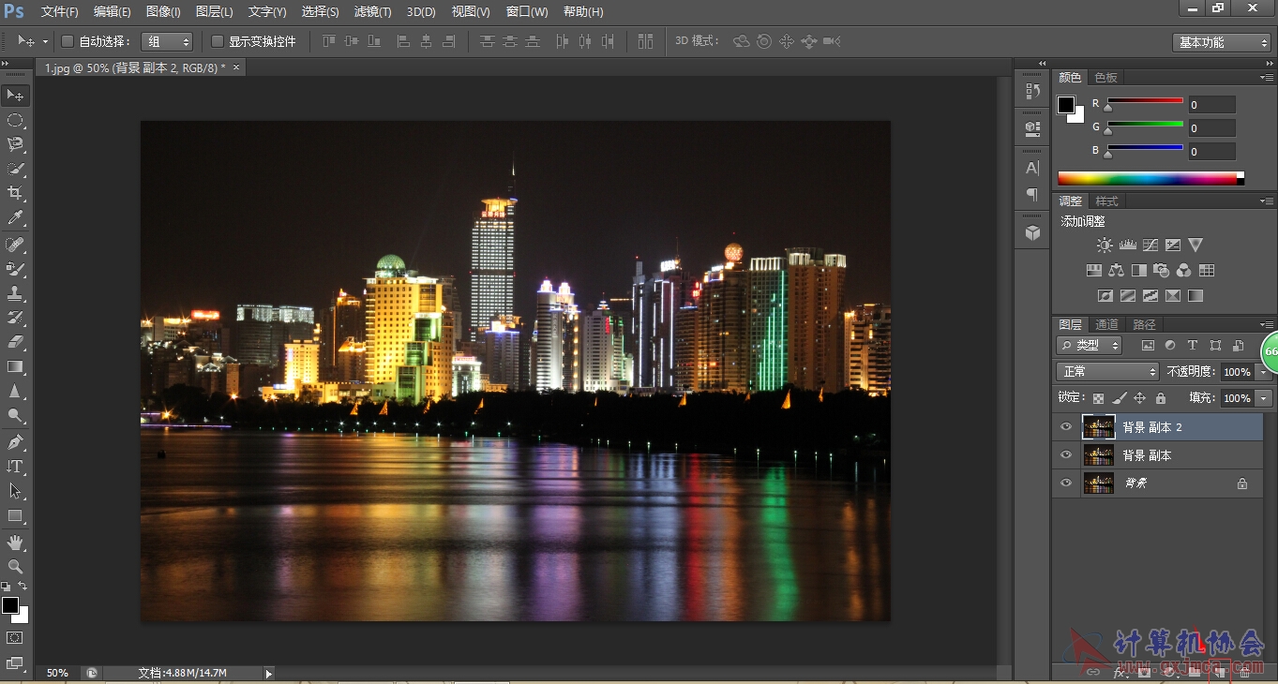Add a Vibrance adjustment layer
The image size is (1278, 684).
coord(1195,245)
